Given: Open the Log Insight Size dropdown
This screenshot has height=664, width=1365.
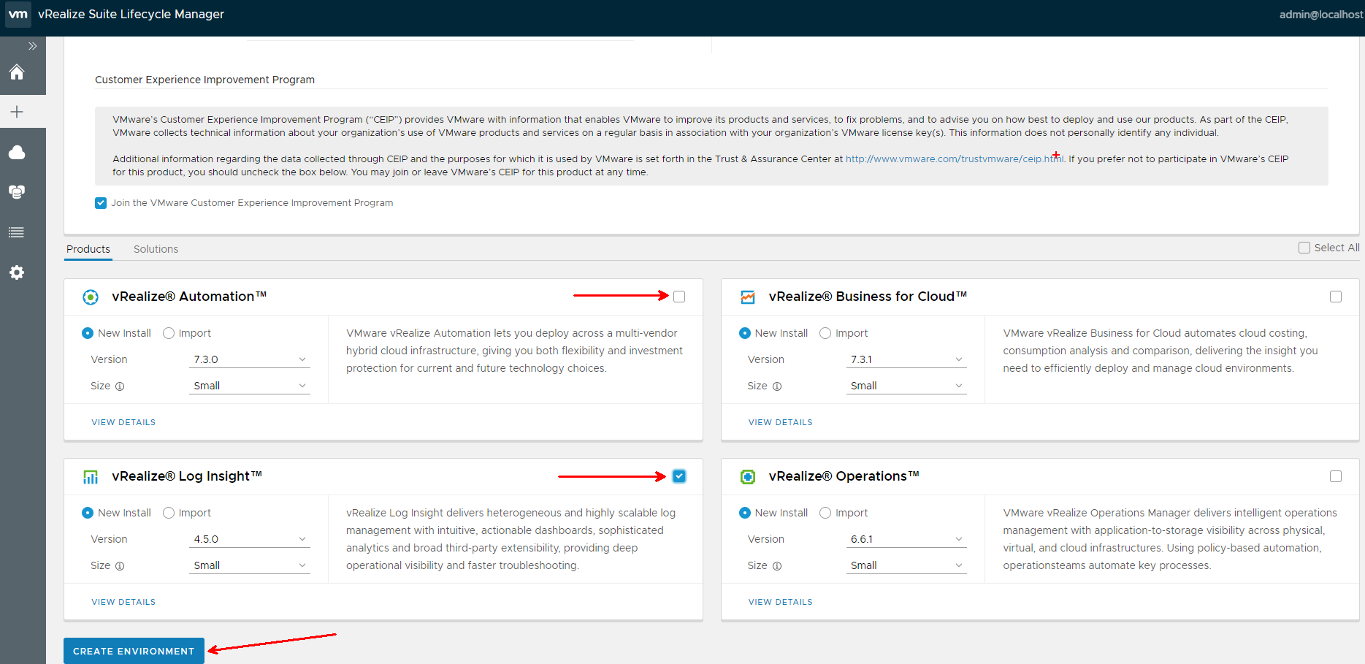Looking at the screenshot, I should (249, 565).
